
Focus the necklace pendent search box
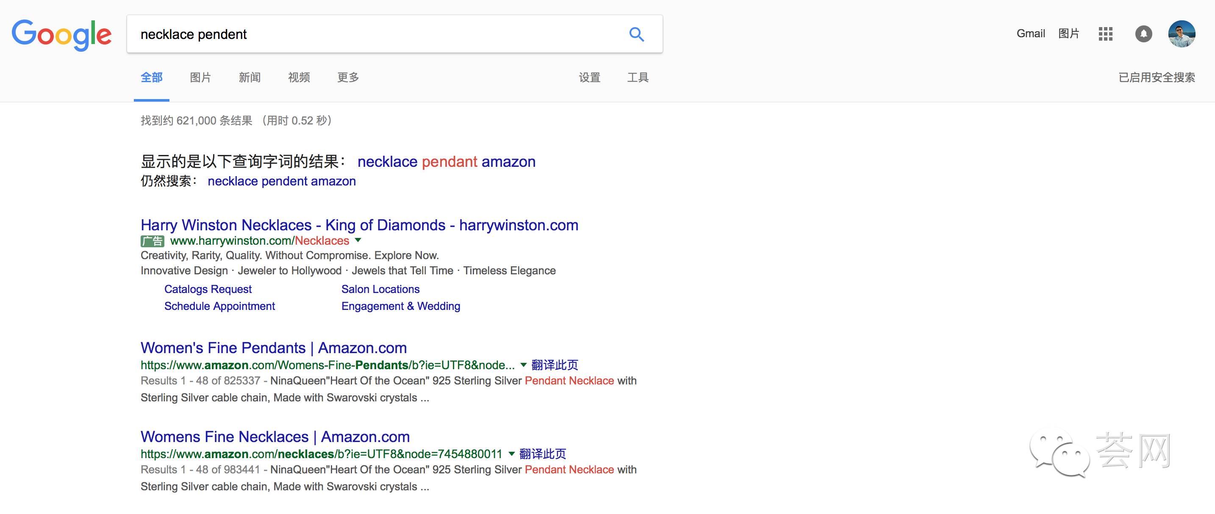click(x=377, y=34)
